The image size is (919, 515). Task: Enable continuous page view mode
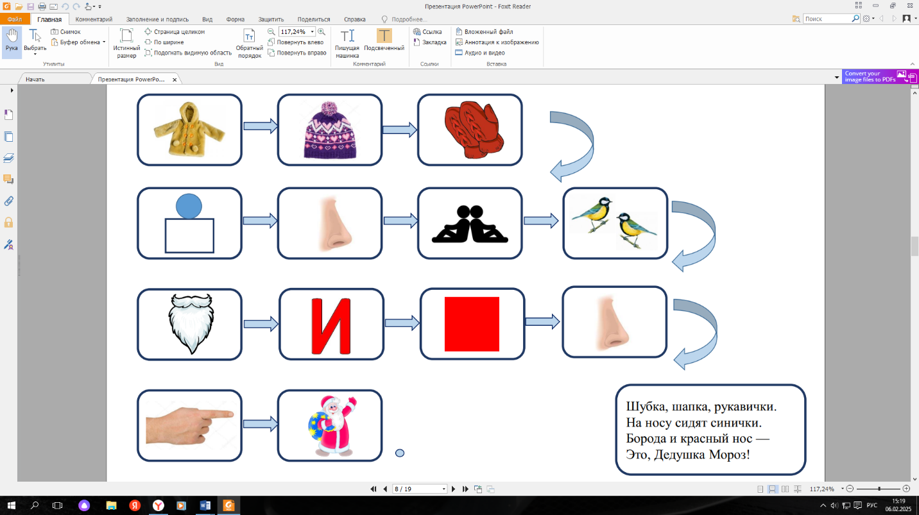point(773,489)
